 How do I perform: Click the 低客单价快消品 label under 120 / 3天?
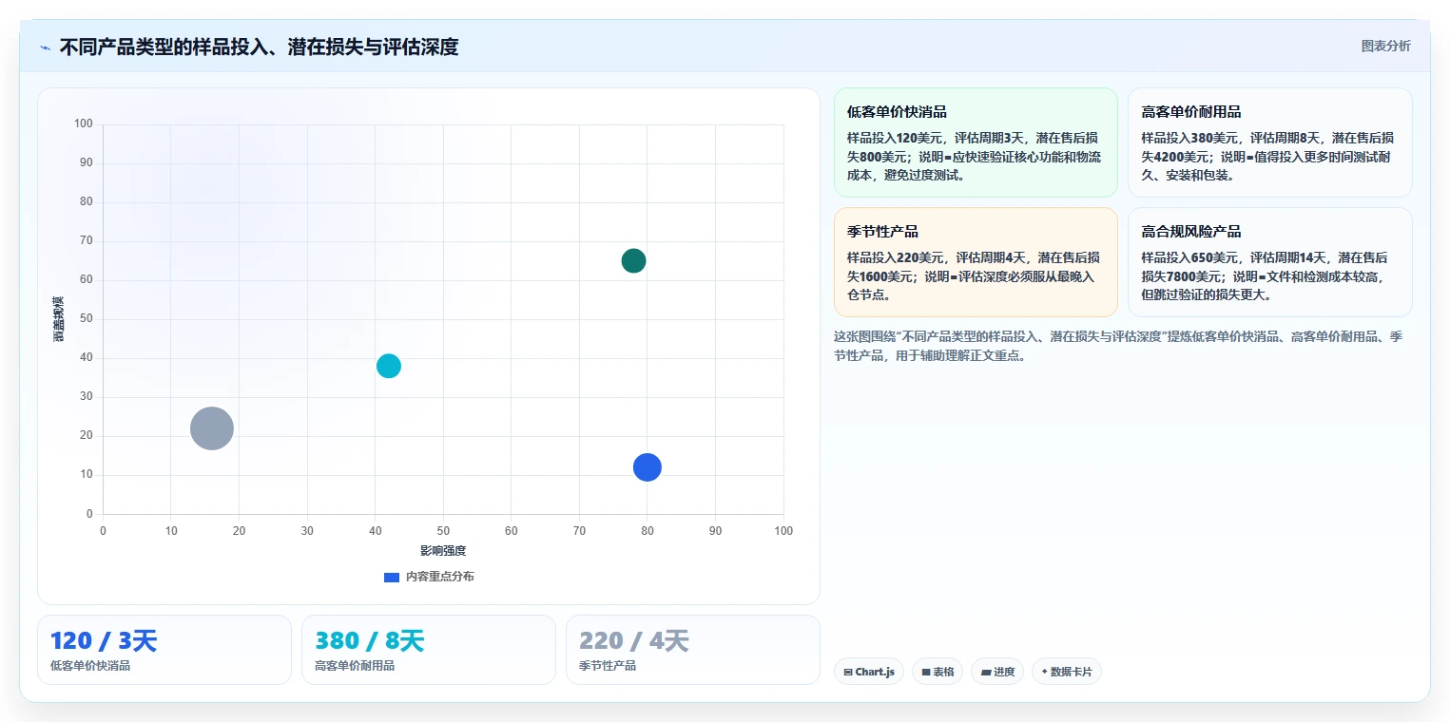90,666
